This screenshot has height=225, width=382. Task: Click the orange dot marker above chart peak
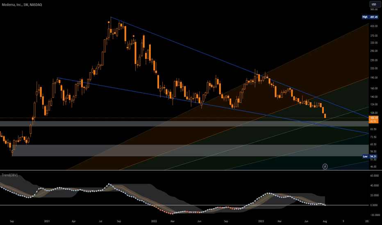(109, 22)
